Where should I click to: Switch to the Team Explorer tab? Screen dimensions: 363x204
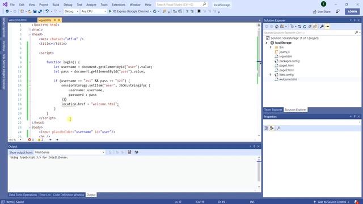click(x=273, y=109)
